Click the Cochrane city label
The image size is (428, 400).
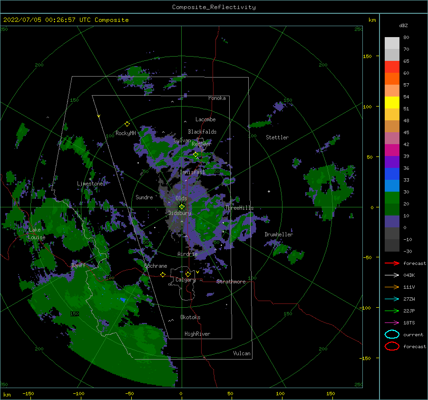(x=156, y=266)
